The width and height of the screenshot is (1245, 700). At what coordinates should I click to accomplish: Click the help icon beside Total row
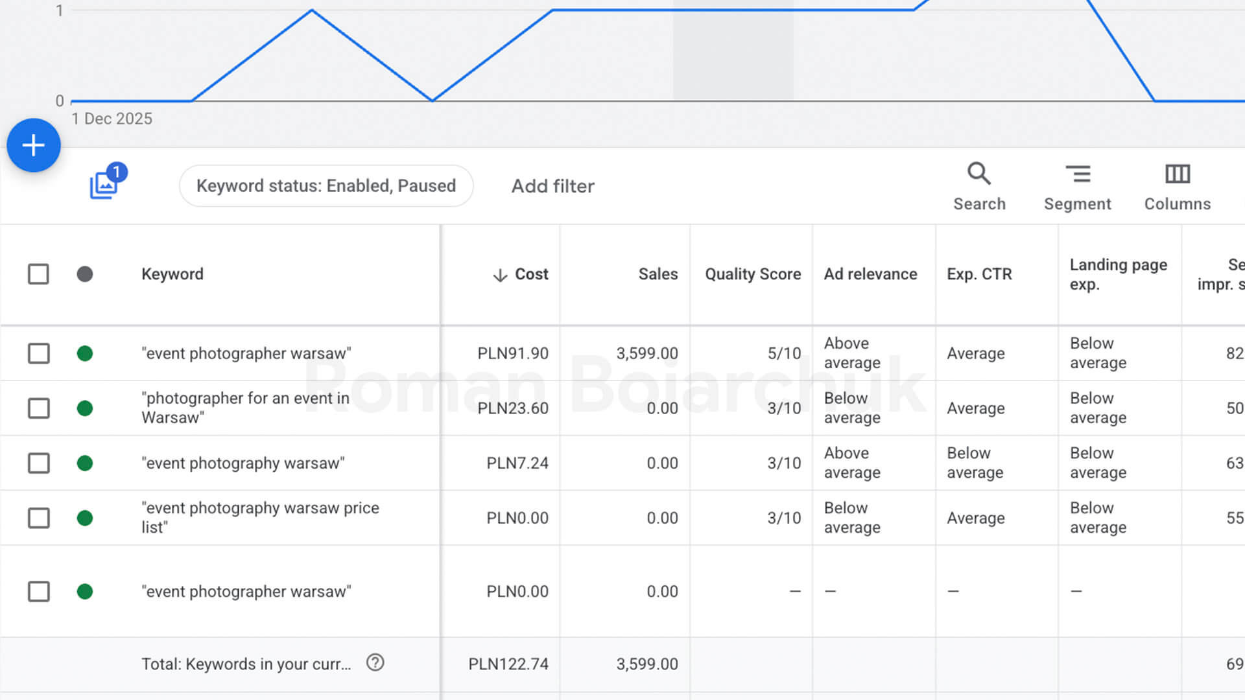pyautogui.click(x=375, y=662)
